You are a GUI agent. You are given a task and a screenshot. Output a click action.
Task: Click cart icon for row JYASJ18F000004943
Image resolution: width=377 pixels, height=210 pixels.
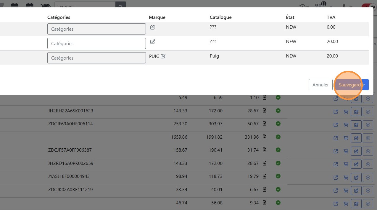(x=346, y=177)
